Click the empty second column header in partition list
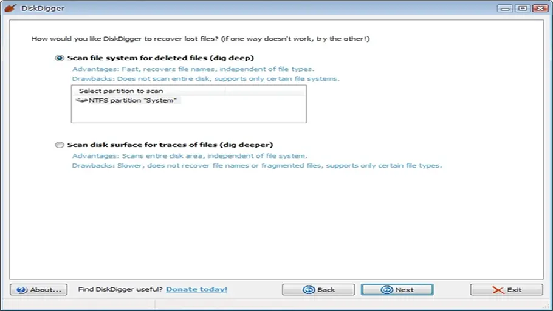 click(x=264, y=91)
